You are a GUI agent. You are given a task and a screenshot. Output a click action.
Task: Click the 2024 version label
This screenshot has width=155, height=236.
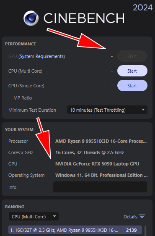(143, 8)
